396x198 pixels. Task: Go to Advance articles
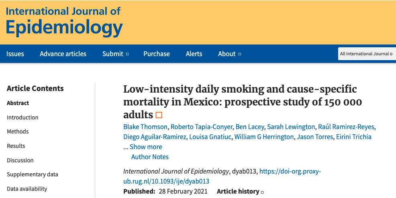pos(63,54)
